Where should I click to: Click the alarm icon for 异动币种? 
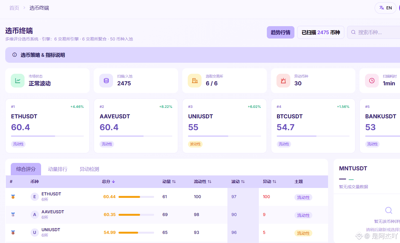coord(283,81)
